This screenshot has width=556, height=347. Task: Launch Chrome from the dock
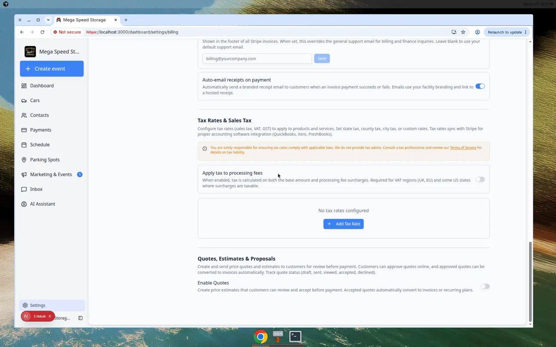(261, 337)
